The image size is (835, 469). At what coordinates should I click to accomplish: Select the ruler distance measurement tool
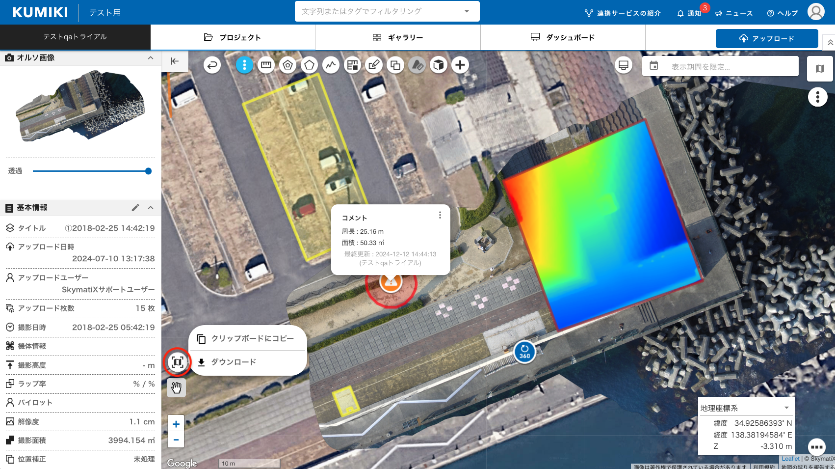tap(266, 65)
